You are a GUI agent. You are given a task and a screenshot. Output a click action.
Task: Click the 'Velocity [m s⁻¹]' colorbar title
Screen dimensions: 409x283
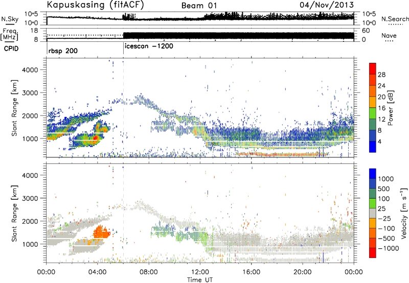[x=404, y=213]
